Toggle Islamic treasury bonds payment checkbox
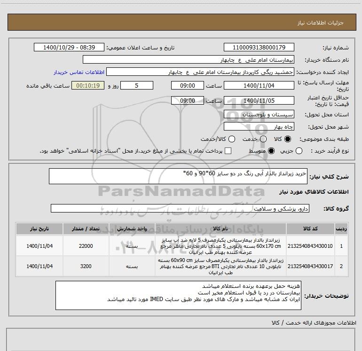 [228, 151]
